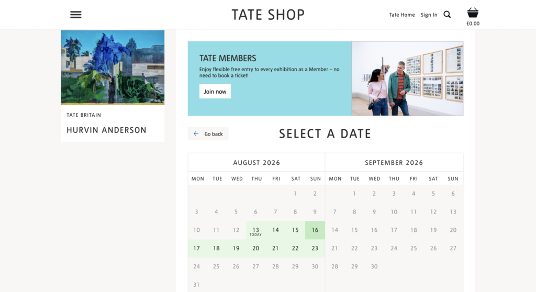The width and height of the screenshot is (536, 292).
Task: Click greyed-out August 12
Action: [x=236, y=230]
